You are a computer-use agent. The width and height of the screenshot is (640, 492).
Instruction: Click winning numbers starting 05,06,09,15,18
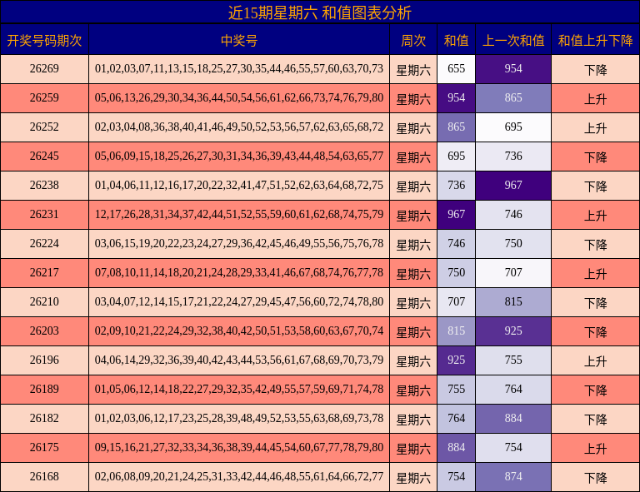coord(239,157)
